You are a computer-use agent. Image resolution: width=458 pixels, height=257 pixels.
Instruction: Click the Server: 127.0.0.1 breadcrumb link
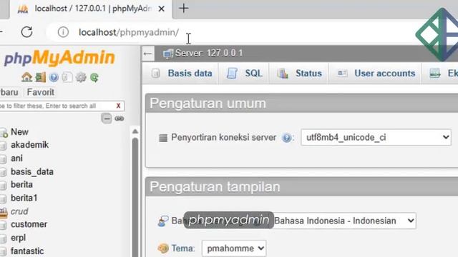pyautogui.click(x=208, y=54)
